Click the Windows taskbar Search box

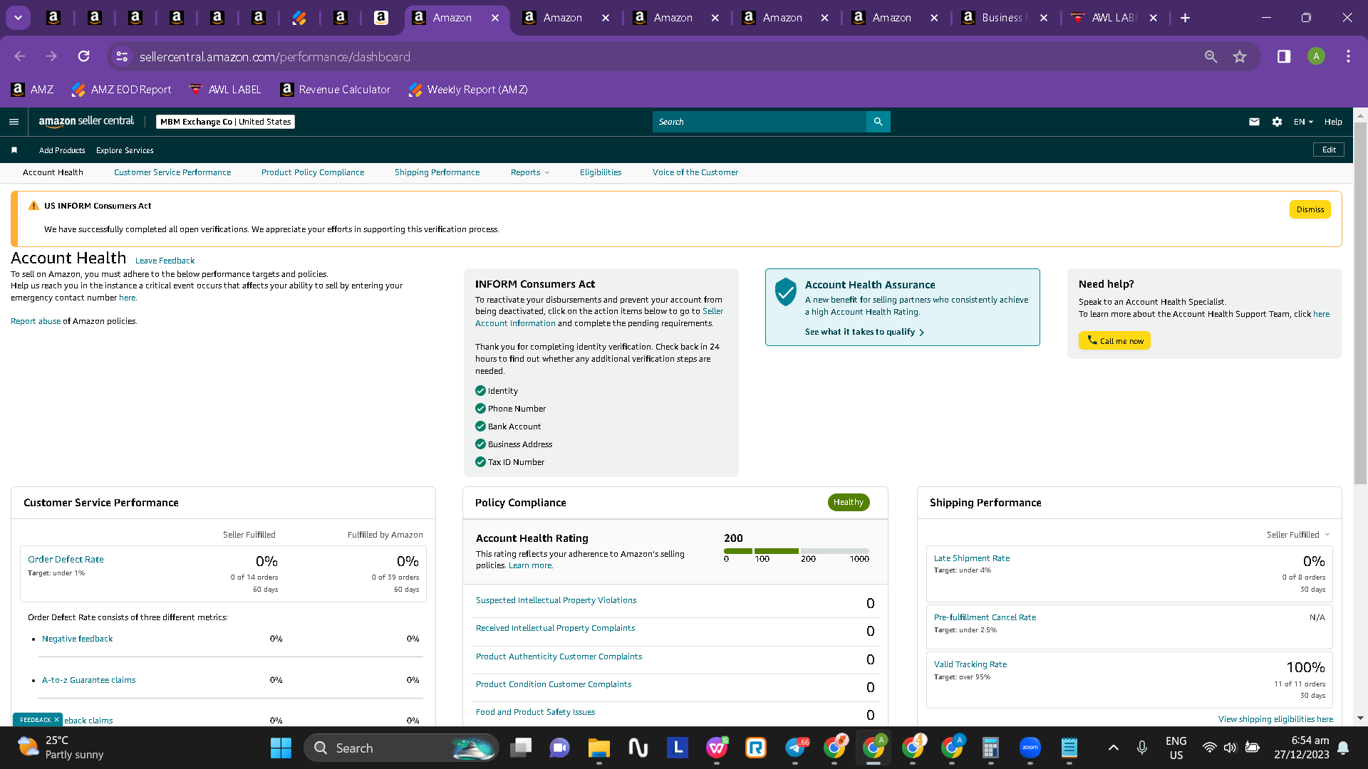[402, 748]
